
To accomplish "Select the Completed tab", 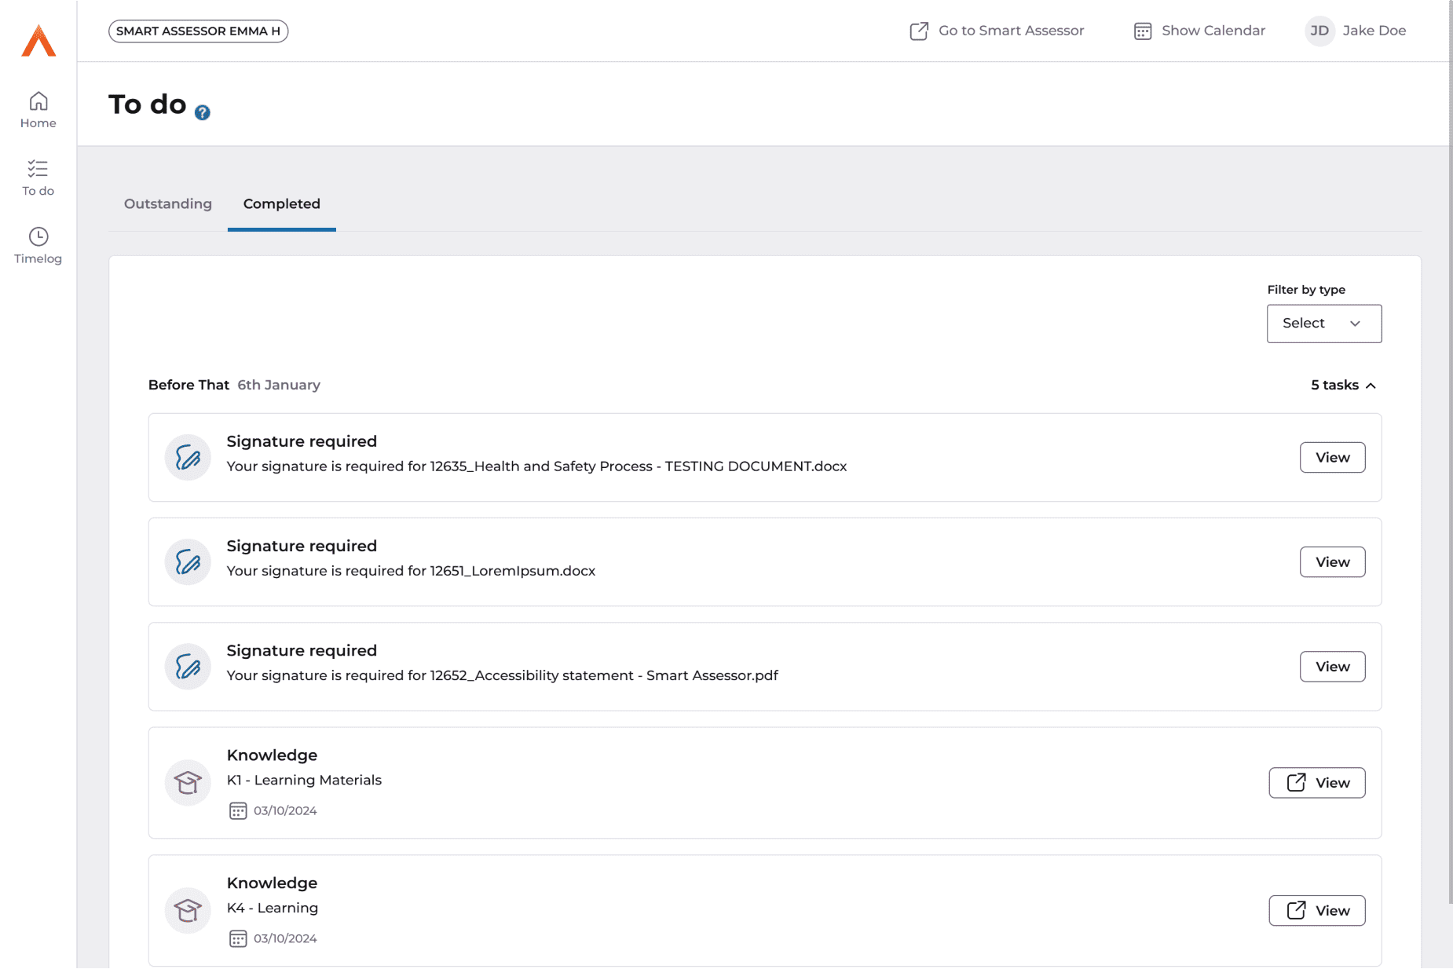I will coord(281,203).
